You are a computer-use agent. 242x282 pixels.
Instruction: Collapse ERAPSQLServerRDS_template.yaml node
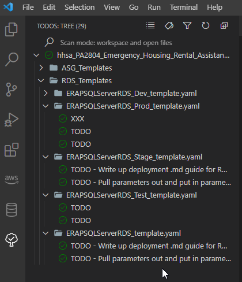(x=46, y=233)
